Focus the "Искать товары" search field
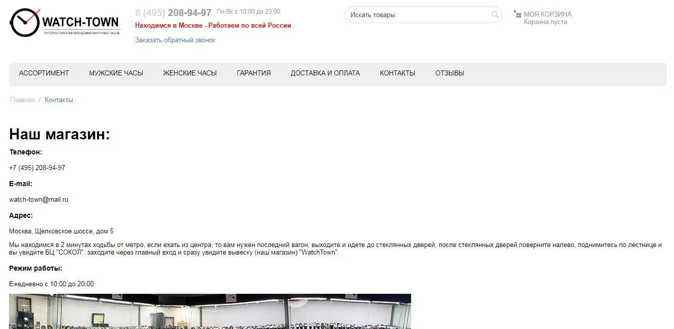 (423, 15)
